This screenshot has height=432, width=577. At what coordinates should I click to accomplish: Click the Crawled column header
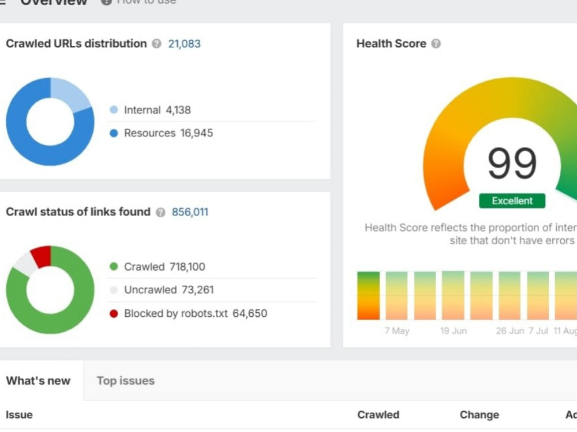click(x=379, y=415)
